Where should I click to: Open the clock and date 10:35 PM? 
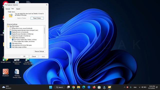pos(151,87)
